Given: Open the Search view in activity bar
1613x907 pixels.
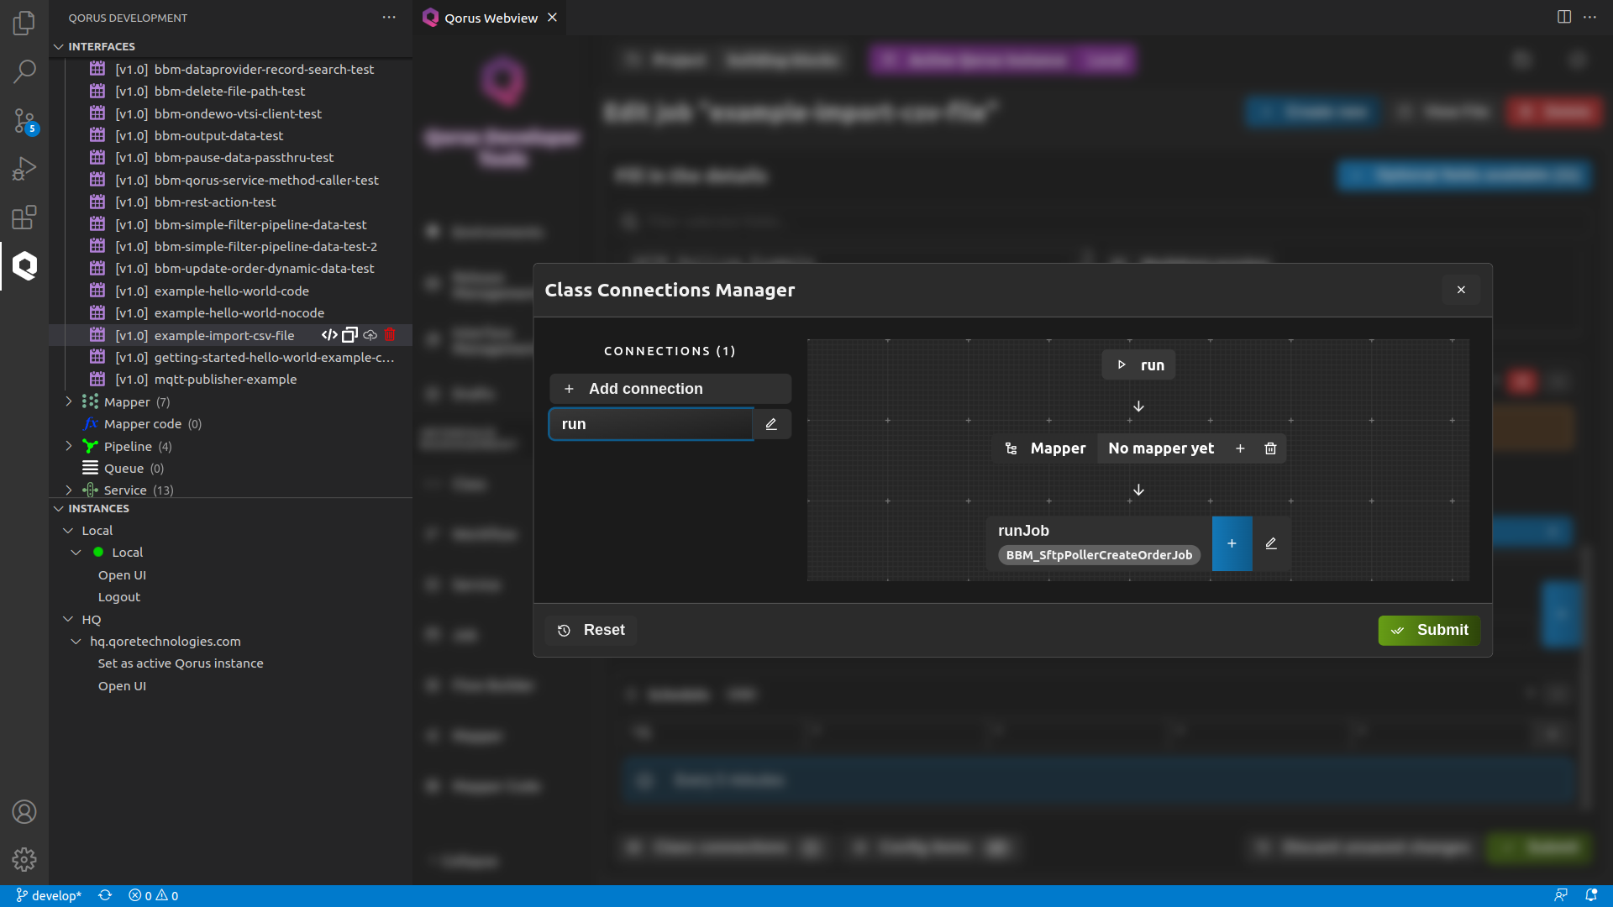Looking at the screenshot, I should click(x=24, y=71).
